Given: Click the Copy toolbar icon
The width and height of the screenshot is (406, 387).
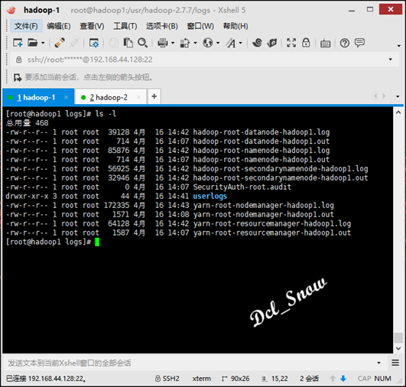Looking at the screenshot, I should (113, 43).
